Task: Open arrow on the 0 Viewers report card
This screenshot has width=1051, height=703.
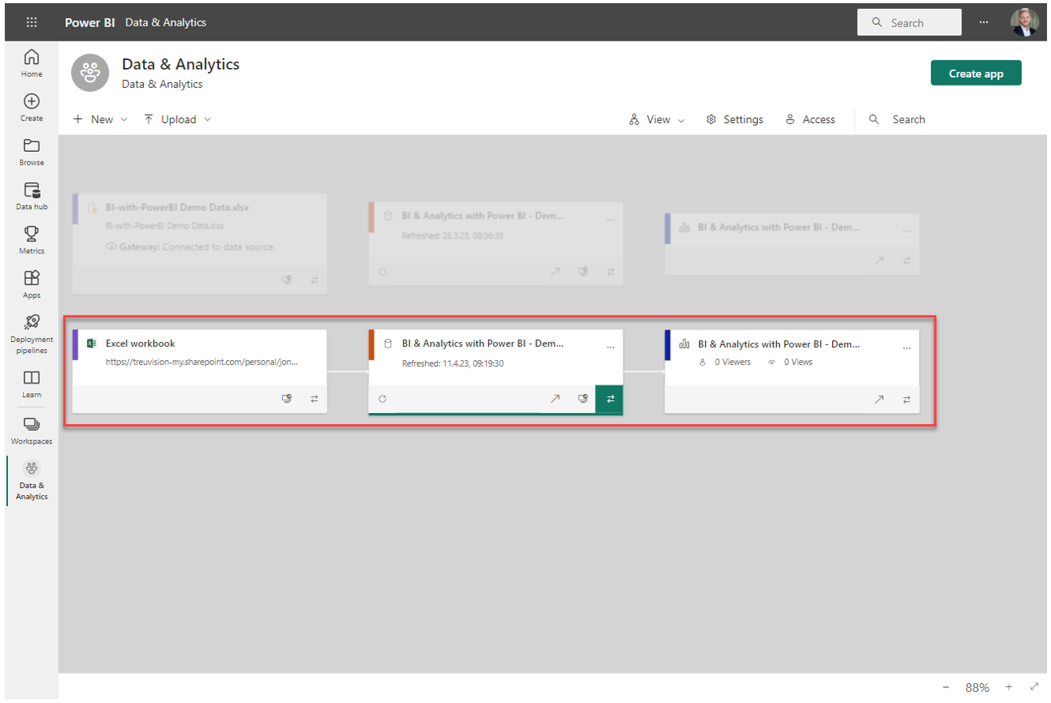Action: point(878,399)
